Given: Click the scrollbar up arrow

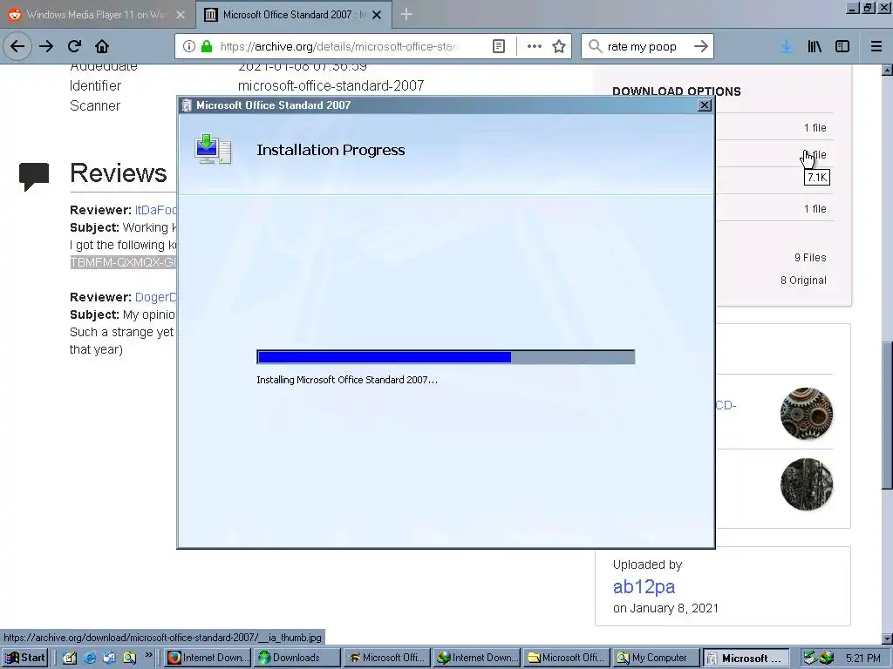Looking at the screenshot, I should [887, 70].
